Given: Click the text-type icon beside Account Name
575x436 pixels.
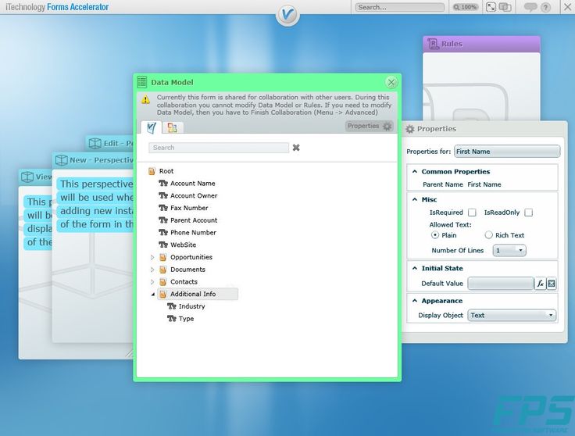Looking at the screenshot, I should (x=163, y=184).
